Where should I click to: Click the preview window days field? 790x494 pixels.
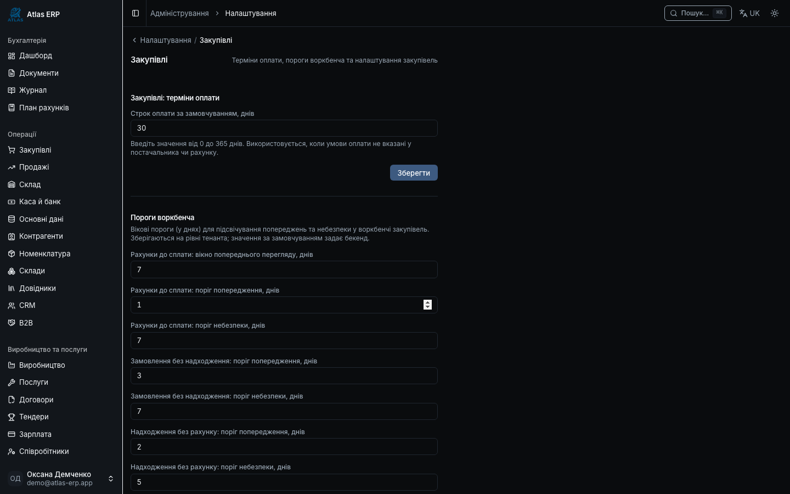(284, 270)
